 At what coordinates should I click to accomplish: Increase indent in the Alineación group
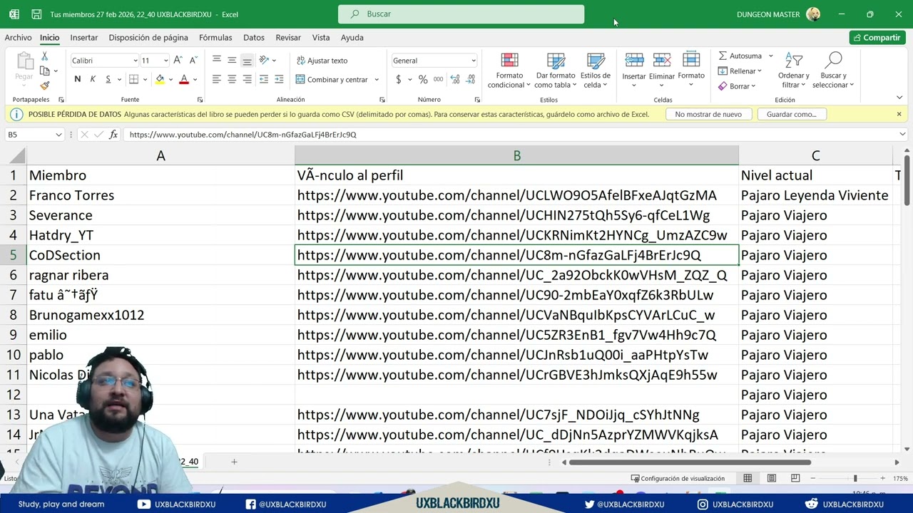279,79
